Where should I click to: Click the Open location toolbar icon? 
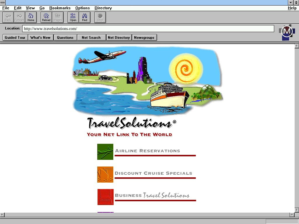(x=73, y=17)
